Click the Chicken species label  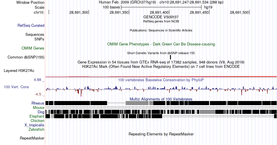(x=37, y=121)
